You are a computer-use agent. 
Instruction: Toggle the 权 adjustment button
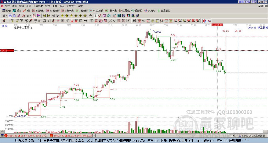[34, 16]
